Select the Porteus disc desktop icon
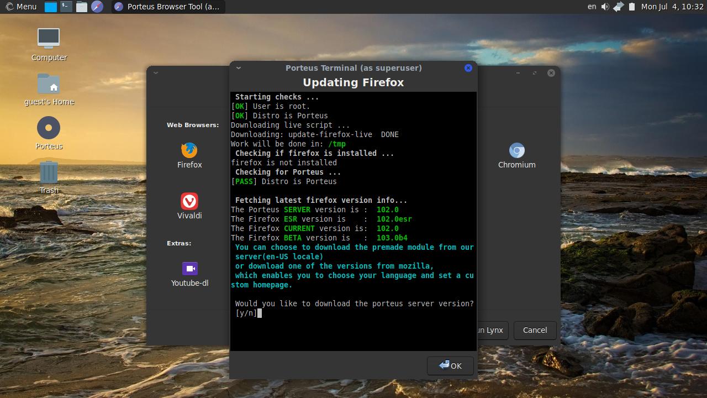The width and height of the screenshot is (707, 398). pyautogui.click(x=49, y=133)
